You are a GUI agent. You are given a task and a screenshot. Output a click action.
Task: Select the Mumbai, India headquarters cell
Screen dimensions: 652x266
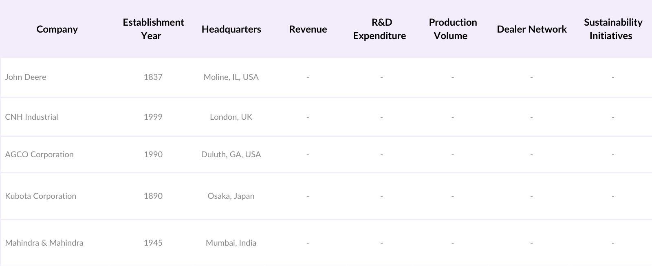pos(231,243)
